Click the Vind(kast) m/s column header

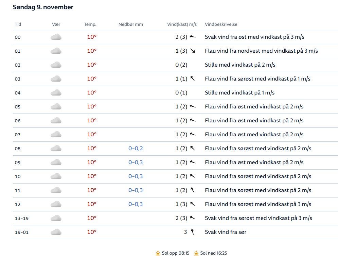(182, 24)
